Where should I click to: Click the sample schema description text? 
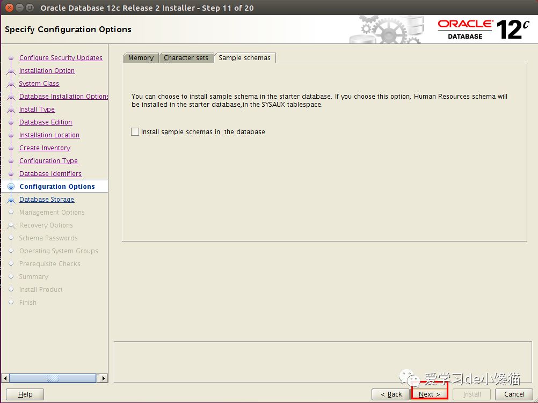319,100
